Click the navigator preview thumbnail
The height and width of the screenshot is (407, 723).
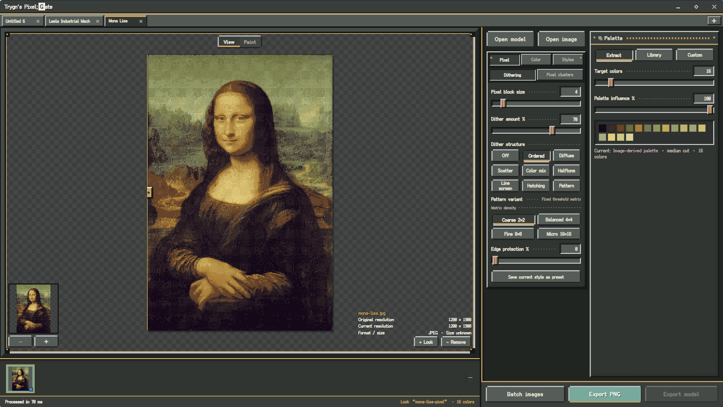pos(34,309)
